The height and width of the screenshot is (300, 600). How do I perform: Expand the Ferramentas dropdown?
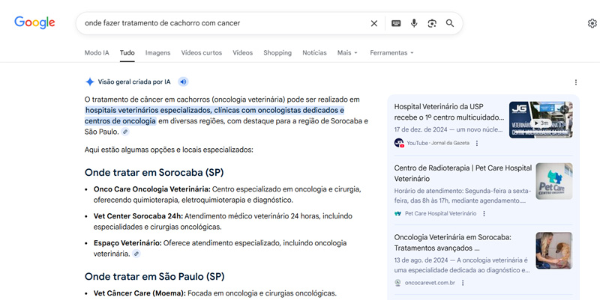click(x=391, y=52)
